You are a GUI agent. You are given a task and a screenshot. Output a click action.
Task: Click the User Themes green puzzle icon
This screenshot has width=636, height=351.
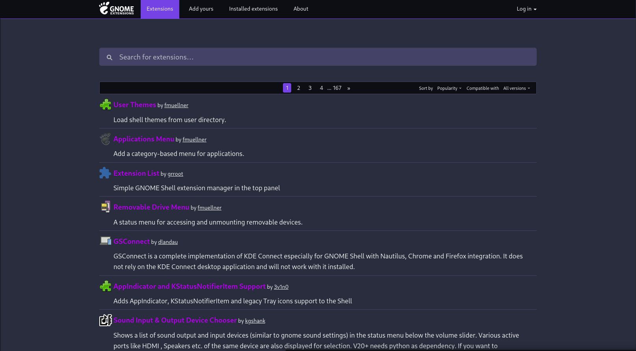[105, 104]
